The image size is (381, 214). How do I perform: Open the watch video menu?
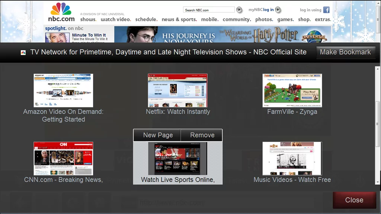coord(116,19)
